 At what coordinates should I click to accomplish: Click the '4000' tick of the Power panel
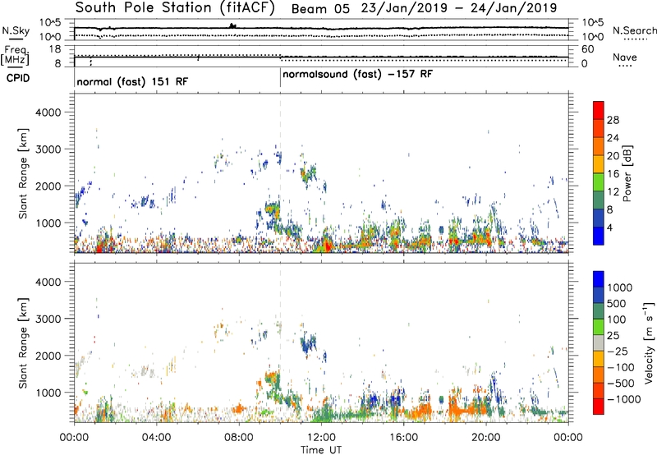pos(48,113)
